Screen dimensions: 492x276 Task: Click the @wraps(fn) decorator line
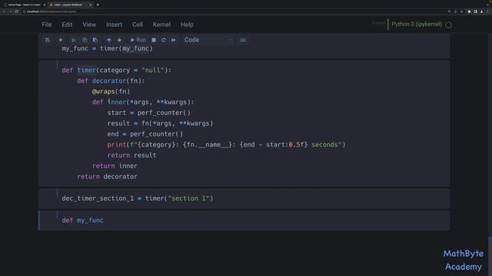[111, 91]
